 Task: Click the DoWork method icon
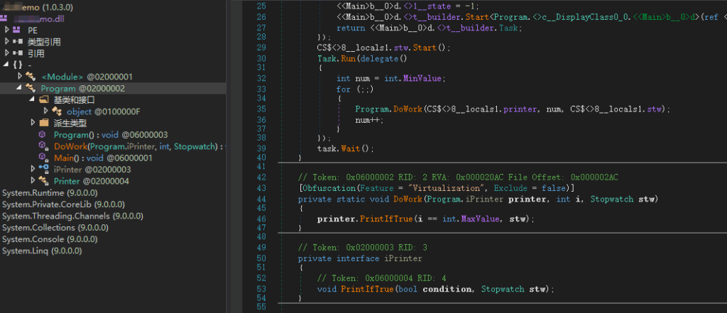pyautogui.click(x=43, y=146)
